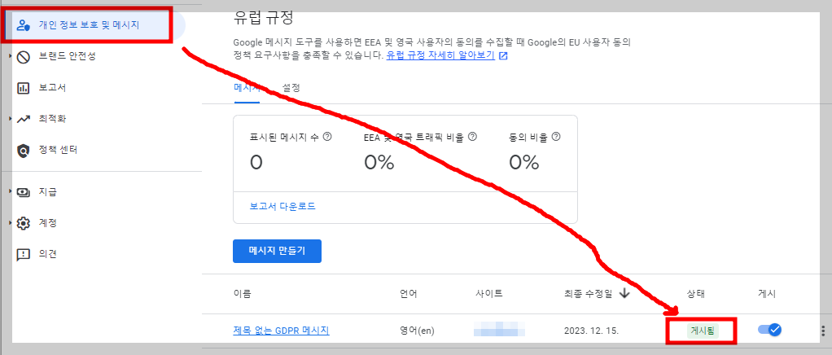
Task: Click the consent rate 0% value
Action: [x=523, y=162]
